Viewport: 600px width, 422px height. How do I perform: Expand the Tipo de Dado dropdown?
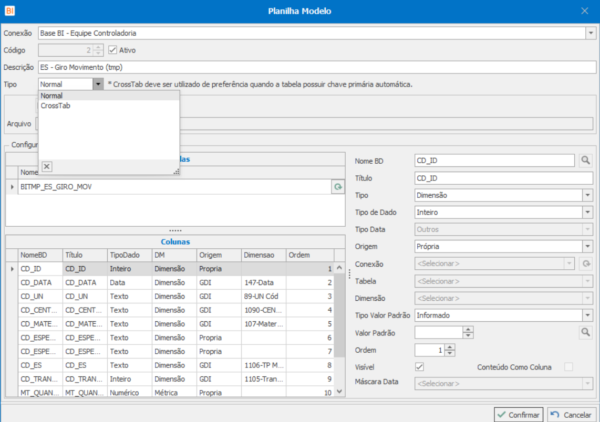coord(587,213)
